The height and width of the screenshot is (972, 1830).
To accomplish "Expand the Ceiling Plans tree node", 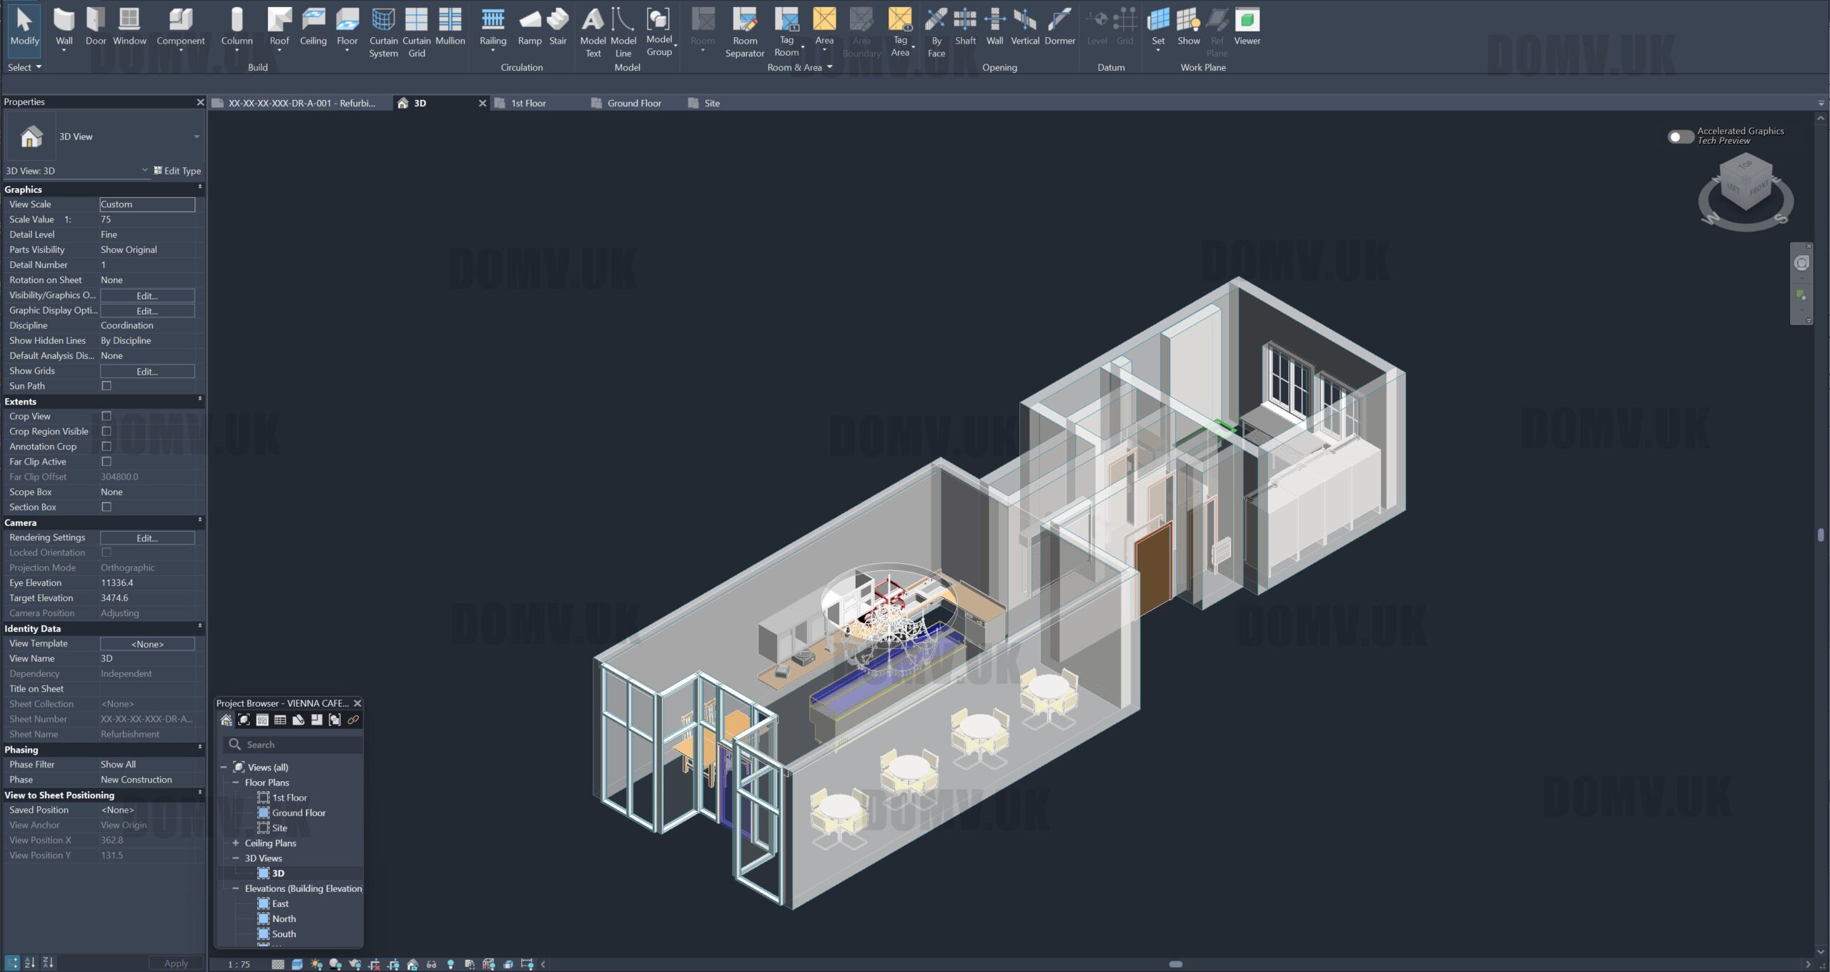I will [x=235, y=843].
